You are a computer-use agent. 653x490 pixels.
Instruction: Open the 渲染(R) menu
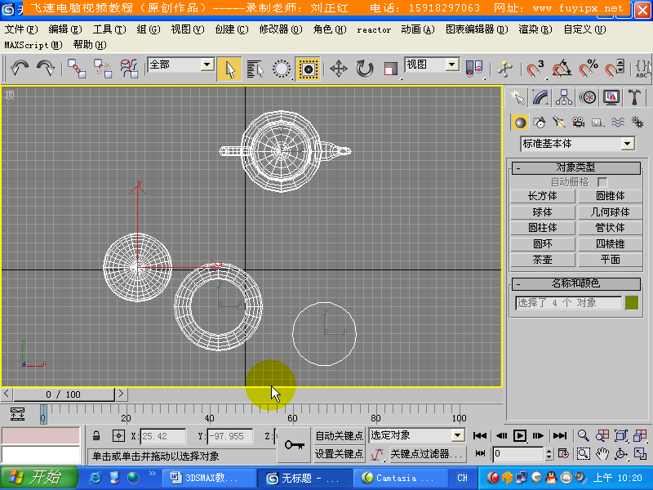535,29
